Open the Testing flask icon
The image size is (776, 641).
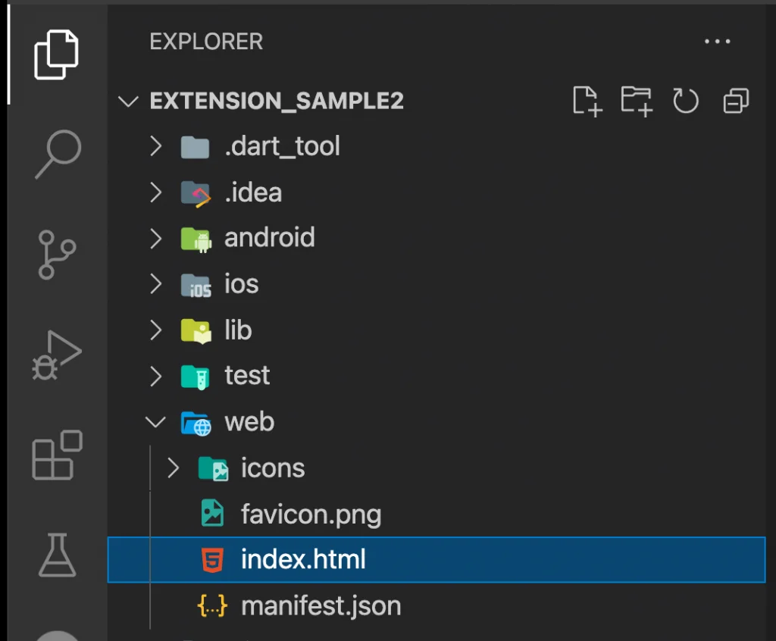coord(57,555)
